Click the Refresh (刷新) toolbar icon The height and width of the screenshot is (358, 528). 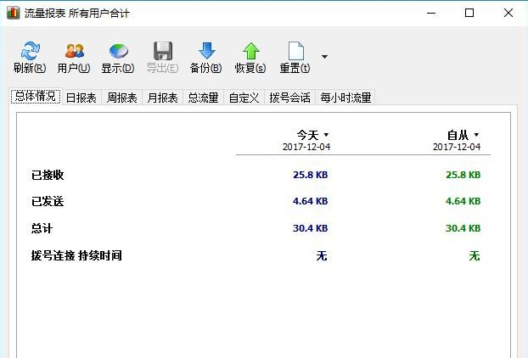pos(30,51)
